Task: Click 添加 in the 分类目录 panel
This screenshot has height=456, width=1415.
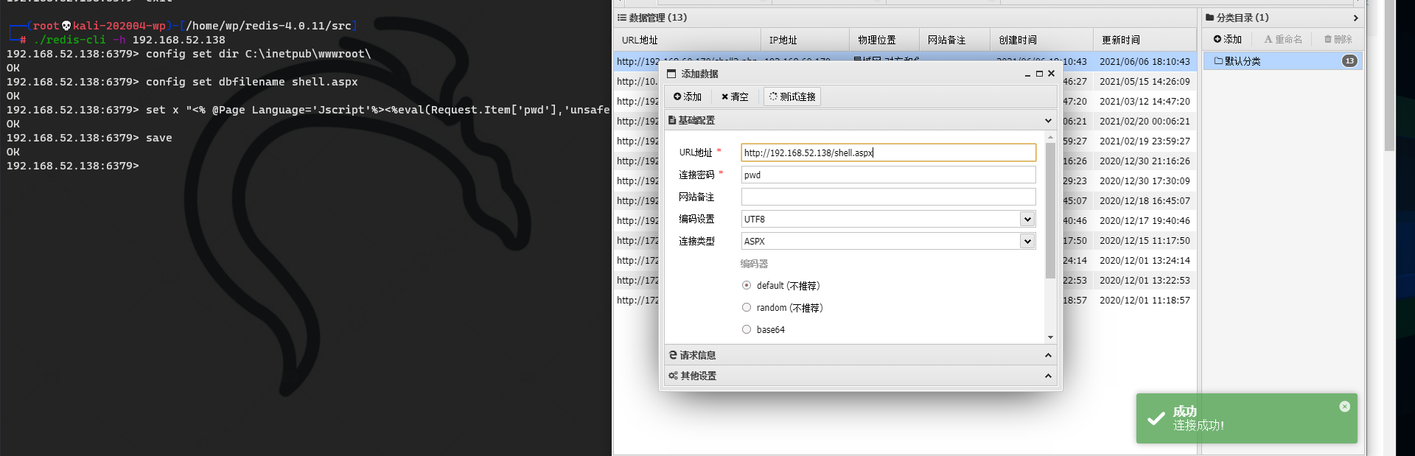Action: click(x=1228, y=39)
